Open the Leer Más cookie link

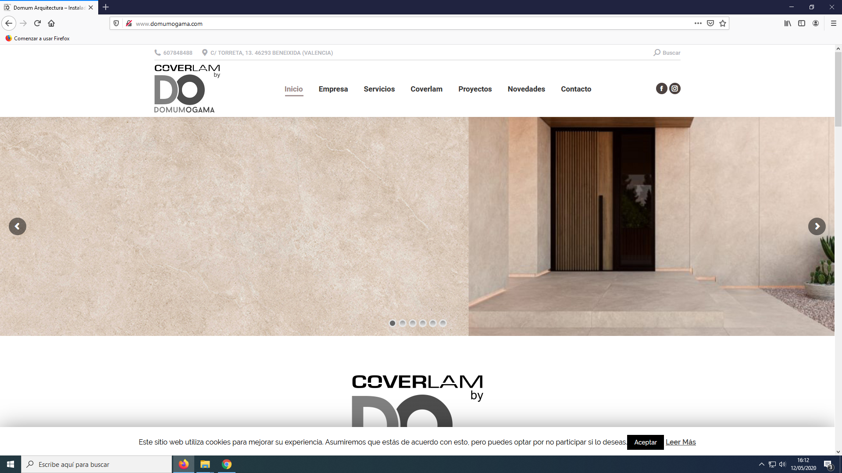681,442
